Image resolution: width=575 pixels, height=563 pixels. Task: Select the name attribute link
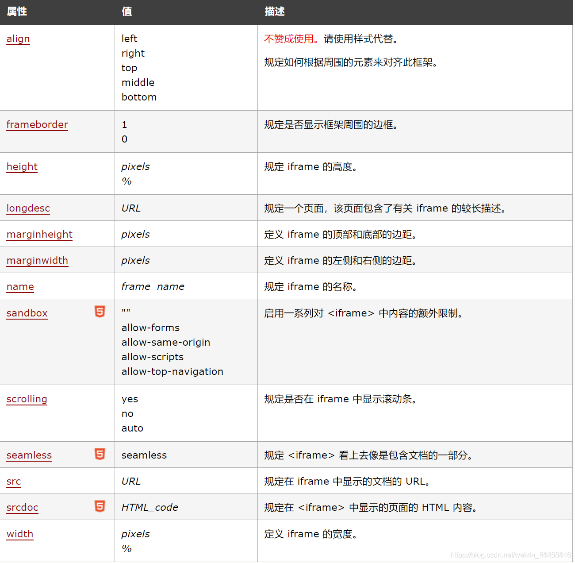point(20,287)
